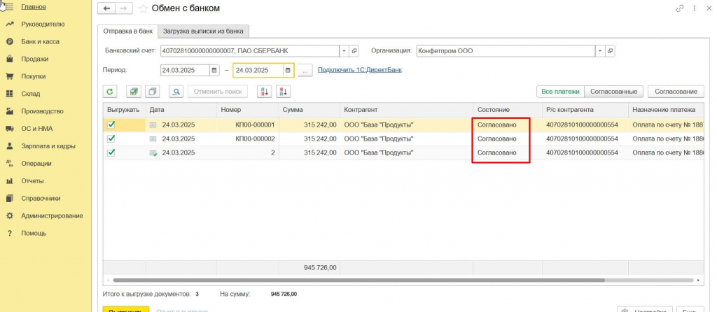Sort the list ascending
The image size is (717, 312).
[264, 92]
